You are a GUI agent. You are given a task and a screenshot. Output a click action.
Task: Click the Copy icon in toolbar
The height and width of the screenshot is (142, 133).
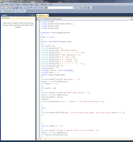tap(24, 8)
